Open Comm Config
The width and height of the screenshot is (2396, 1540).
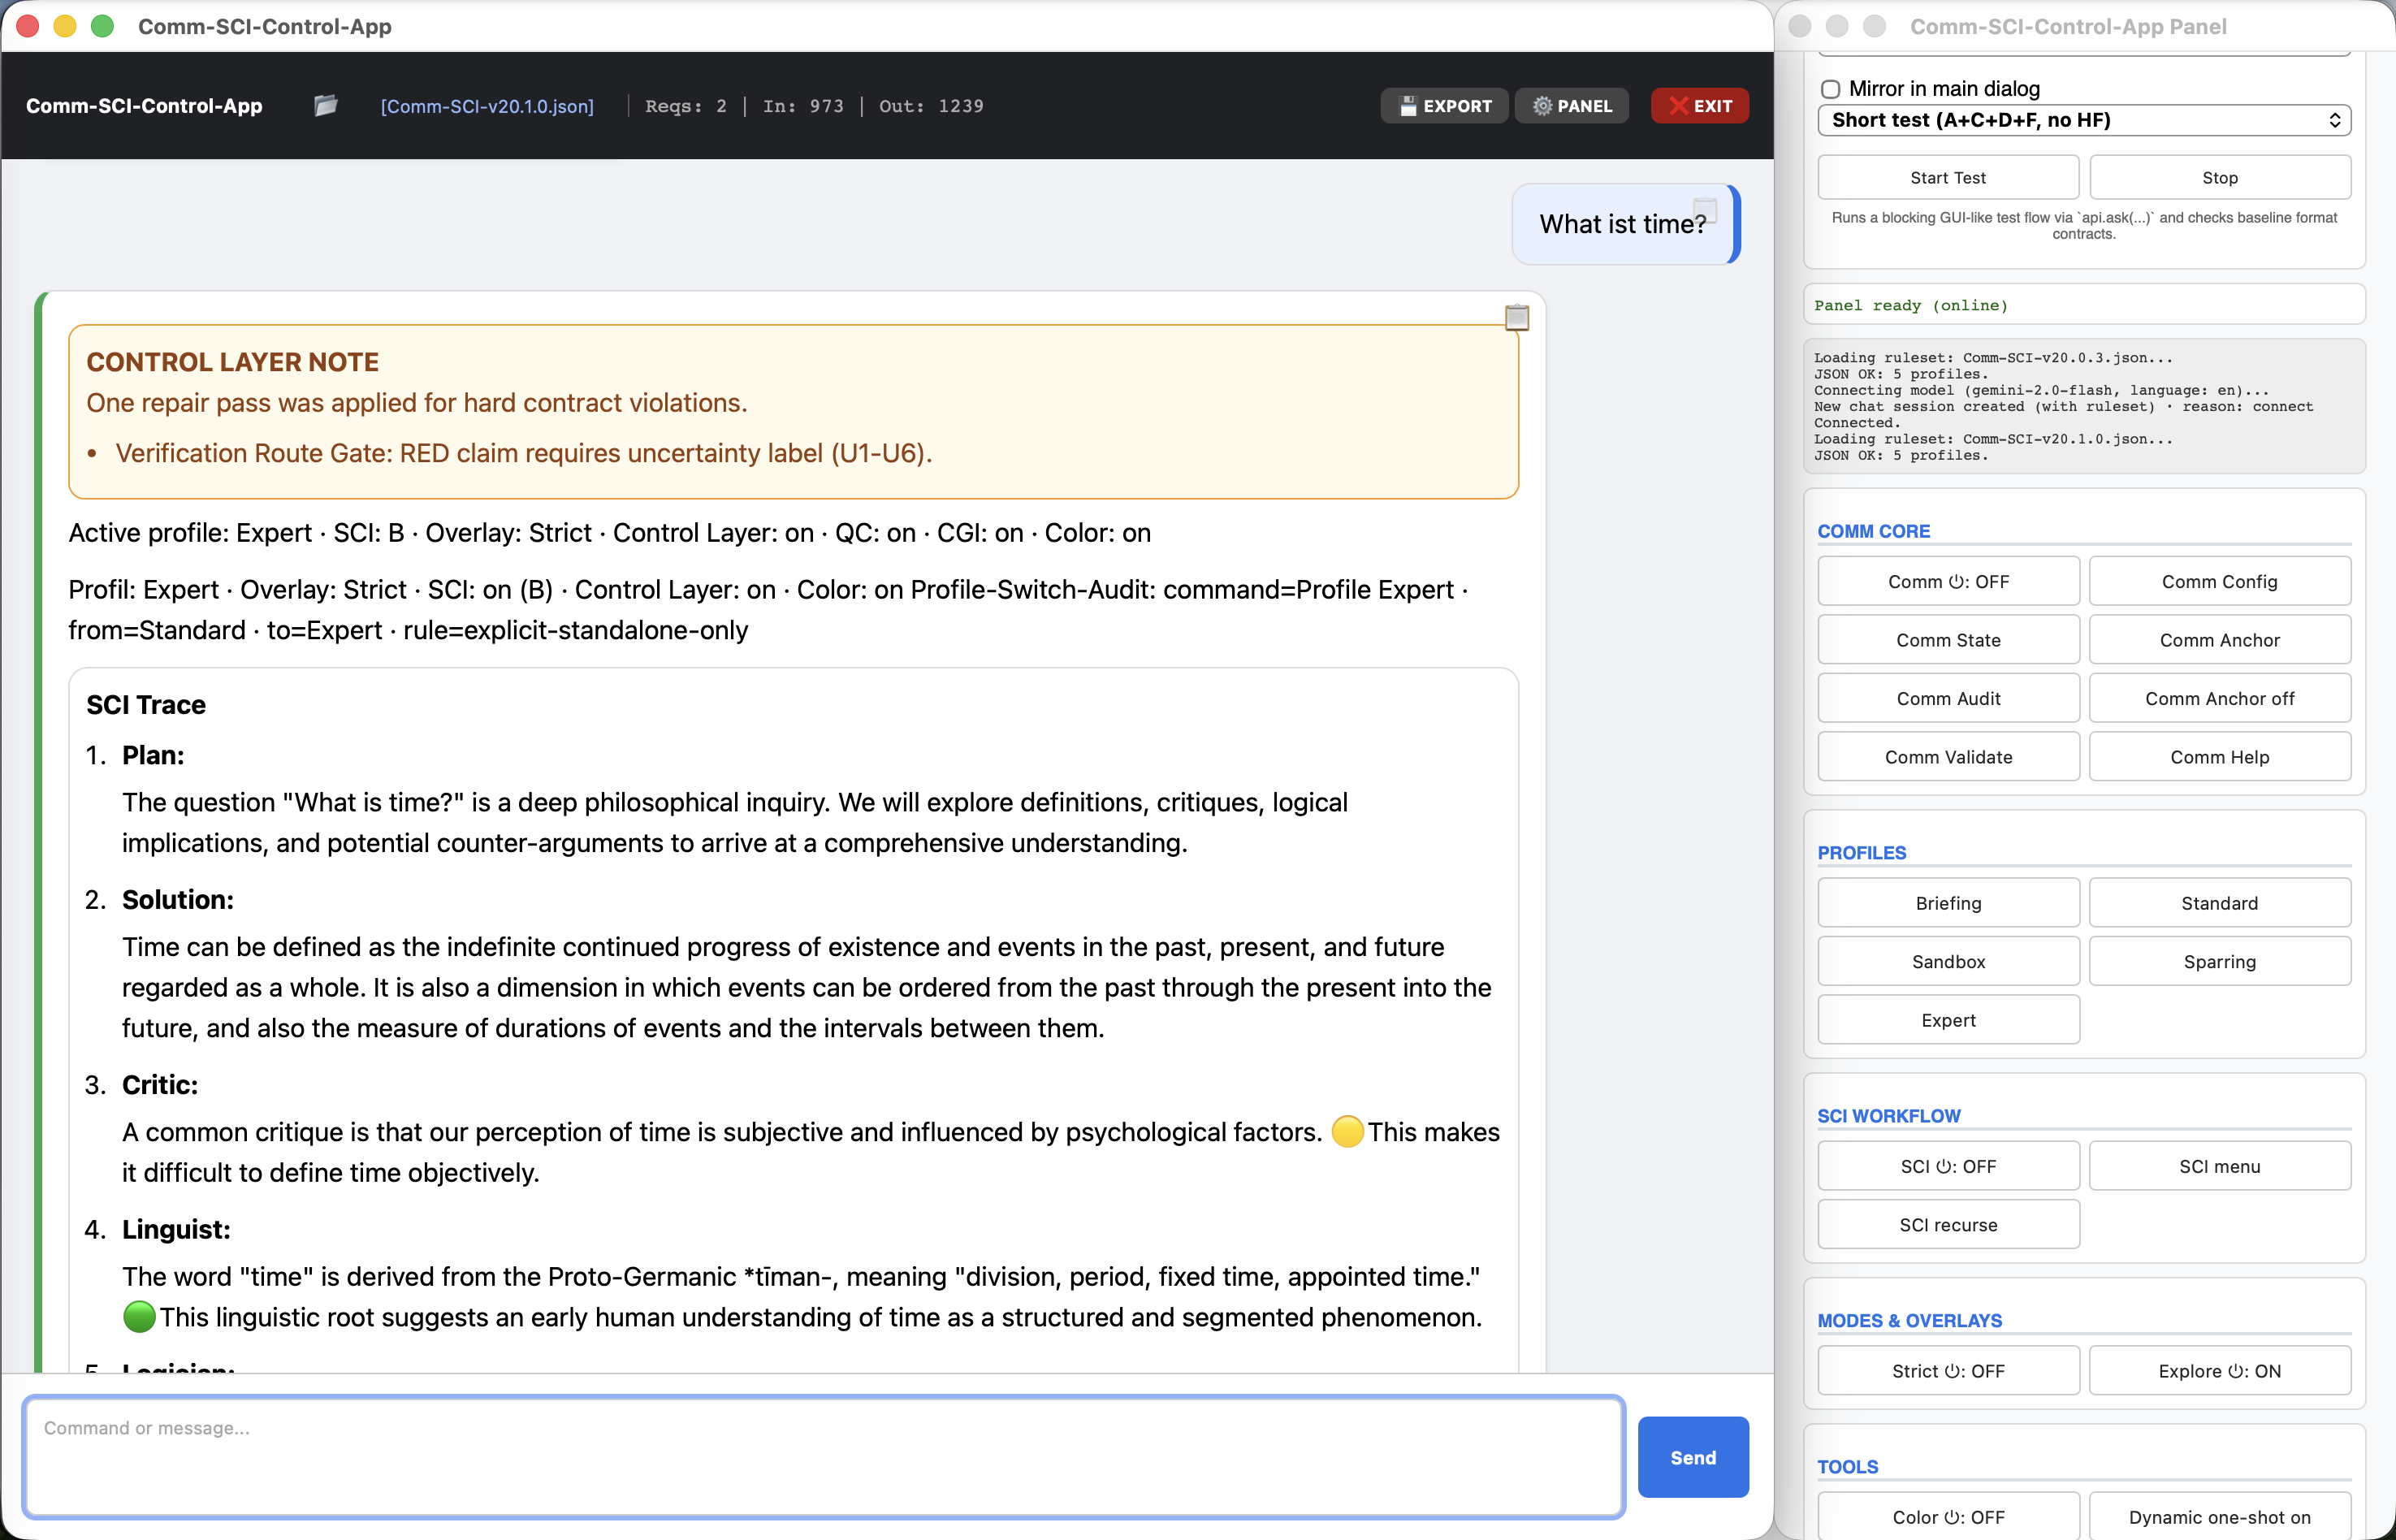[x=2219, y=581]
